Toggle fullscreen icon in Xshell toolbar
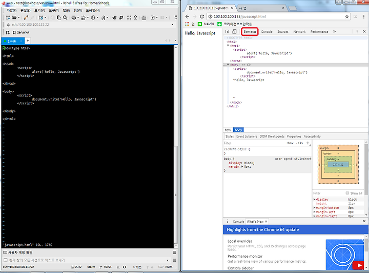Screen dimensions: 369x273 129,17
